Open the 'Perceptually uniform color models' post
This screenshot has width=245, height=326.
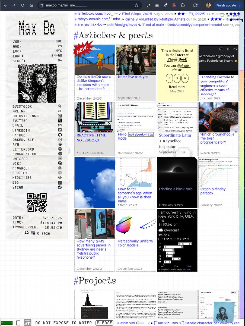[x=135, y=243]
